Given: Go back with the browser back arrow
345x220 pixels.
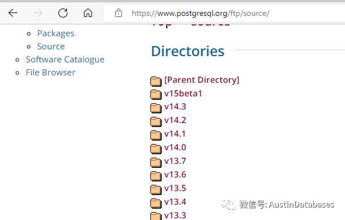Looking at the screenshot, I should point(13,13).
